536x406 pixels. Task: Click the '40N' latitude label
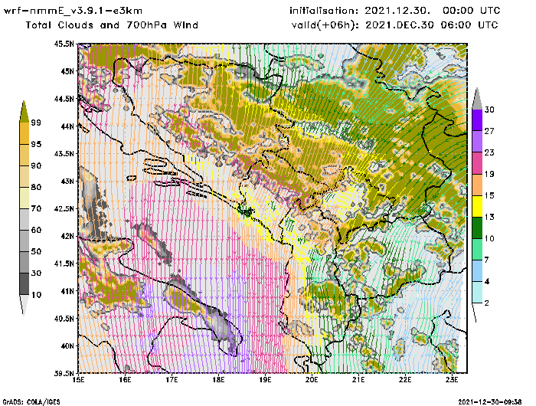(x=67, y=345)
